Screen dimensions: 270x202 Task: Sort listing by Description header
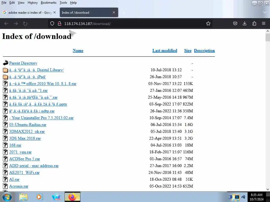[x=204, y=50]
